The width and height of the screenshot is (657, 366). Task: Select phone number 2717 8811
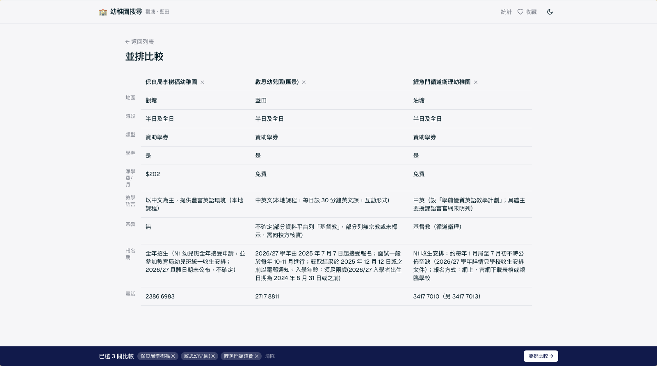coord(267,296)
